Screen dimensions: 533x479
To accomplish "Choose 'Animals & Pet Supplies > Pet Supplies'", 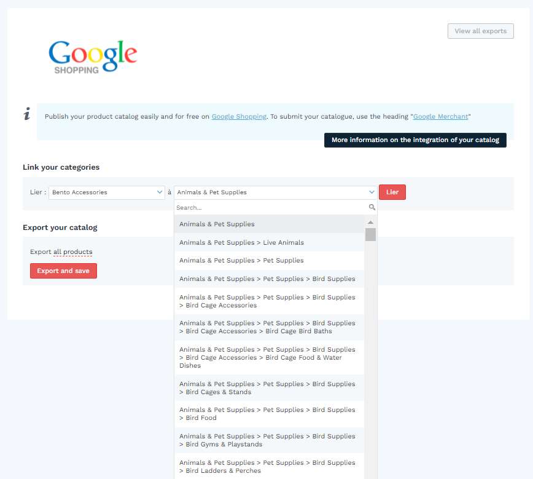I will (x=269, y=261).
